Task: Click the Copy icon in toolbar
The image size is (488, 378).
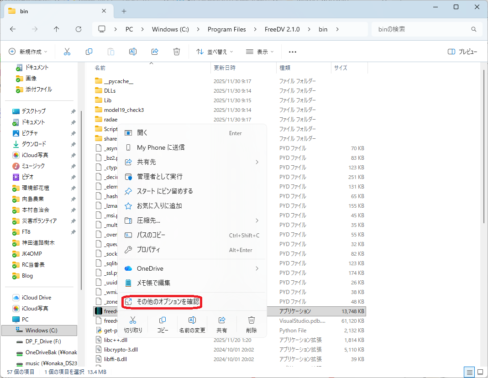Action: [x=89, y=52]
